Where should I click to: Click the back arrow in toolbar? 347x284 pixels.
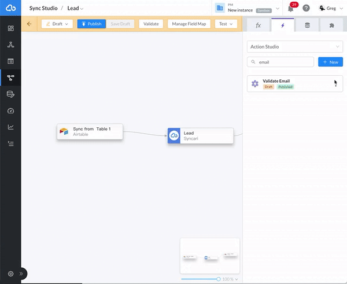pos(29,24)
